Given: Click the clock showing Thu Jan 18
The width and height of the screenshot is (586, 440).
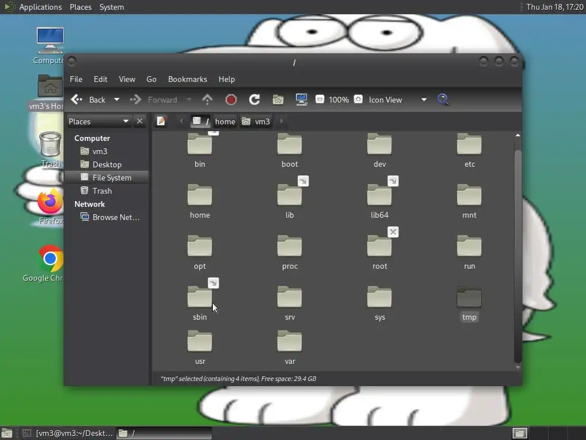Looking at the screenshot, I should [555, 7].
